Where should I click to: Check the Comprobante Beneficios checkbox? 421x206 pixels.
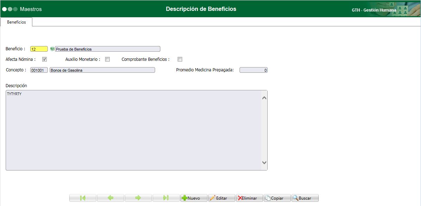(x=180, y=59)
